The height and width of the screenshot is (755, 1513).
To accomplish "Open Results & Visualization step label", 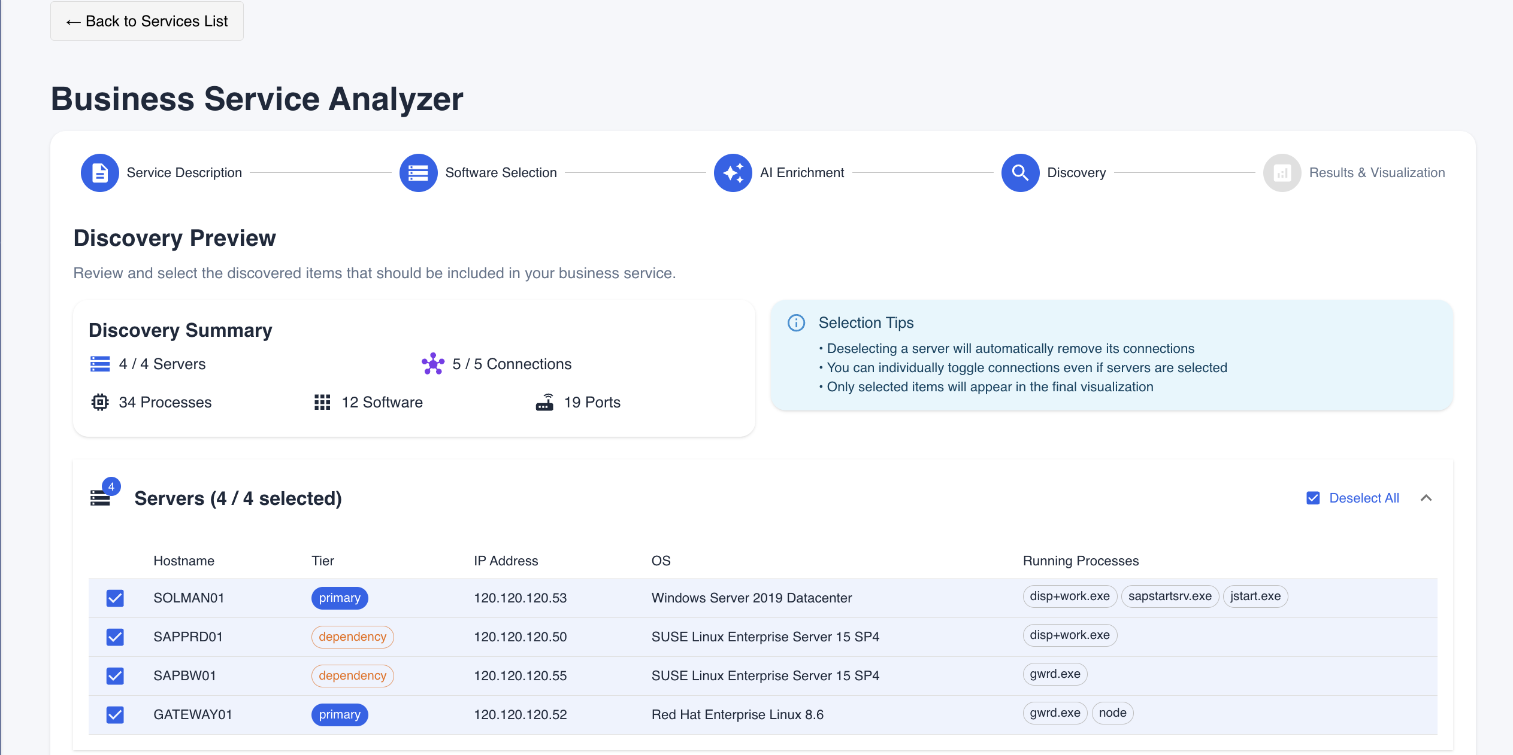I will point(1376,173).
